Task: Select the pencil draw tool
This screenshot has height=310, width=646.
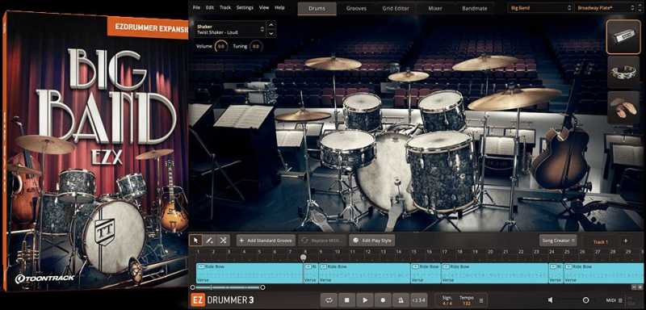Action: click(x=209, y=240)
